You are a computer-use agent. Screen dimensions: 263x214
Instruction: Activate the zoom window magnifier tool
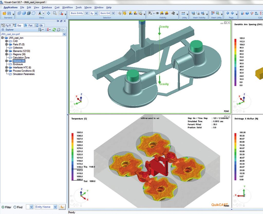click(x=55, y=13)
